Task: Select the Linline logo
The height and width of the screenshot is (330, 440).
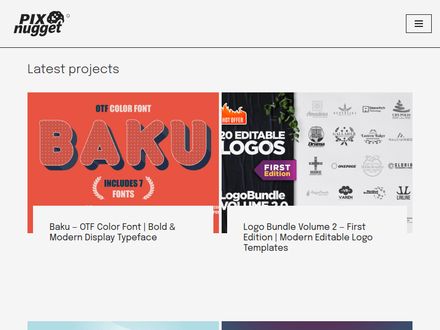Action: pos(403,193)
